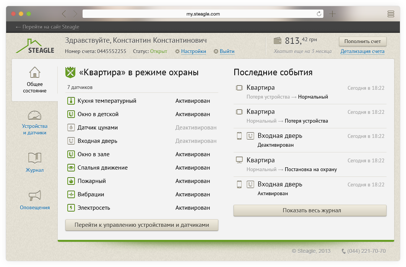Image resolution: width=406 pixels, height=267 pixels.
Task: Log out via the Выйти link
Action: coord(227,51)
